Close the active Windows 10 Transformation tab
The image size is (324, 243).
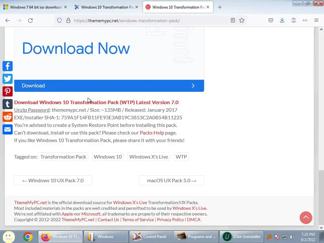click(208, 7)
